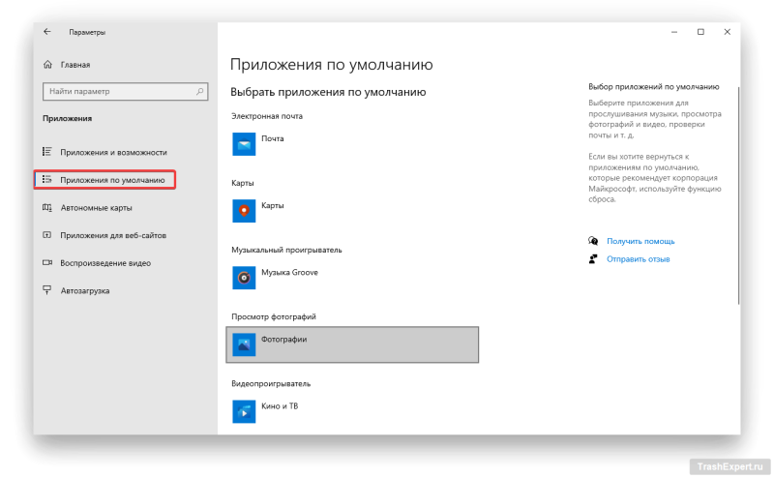Viewport: 774px width, 478px height.
Task: Click the Видеопроигрыватель label
Action: pos(271,384)
